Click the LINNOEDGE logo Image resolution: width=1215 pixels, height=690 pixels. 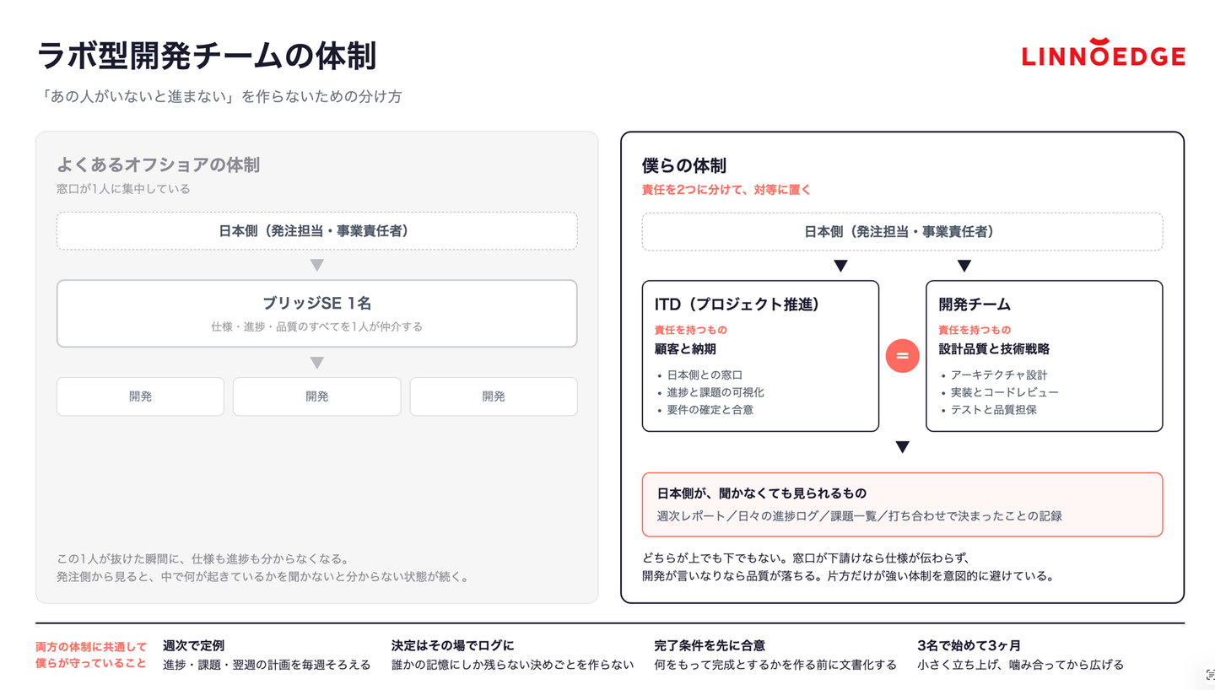(1103, 52)
